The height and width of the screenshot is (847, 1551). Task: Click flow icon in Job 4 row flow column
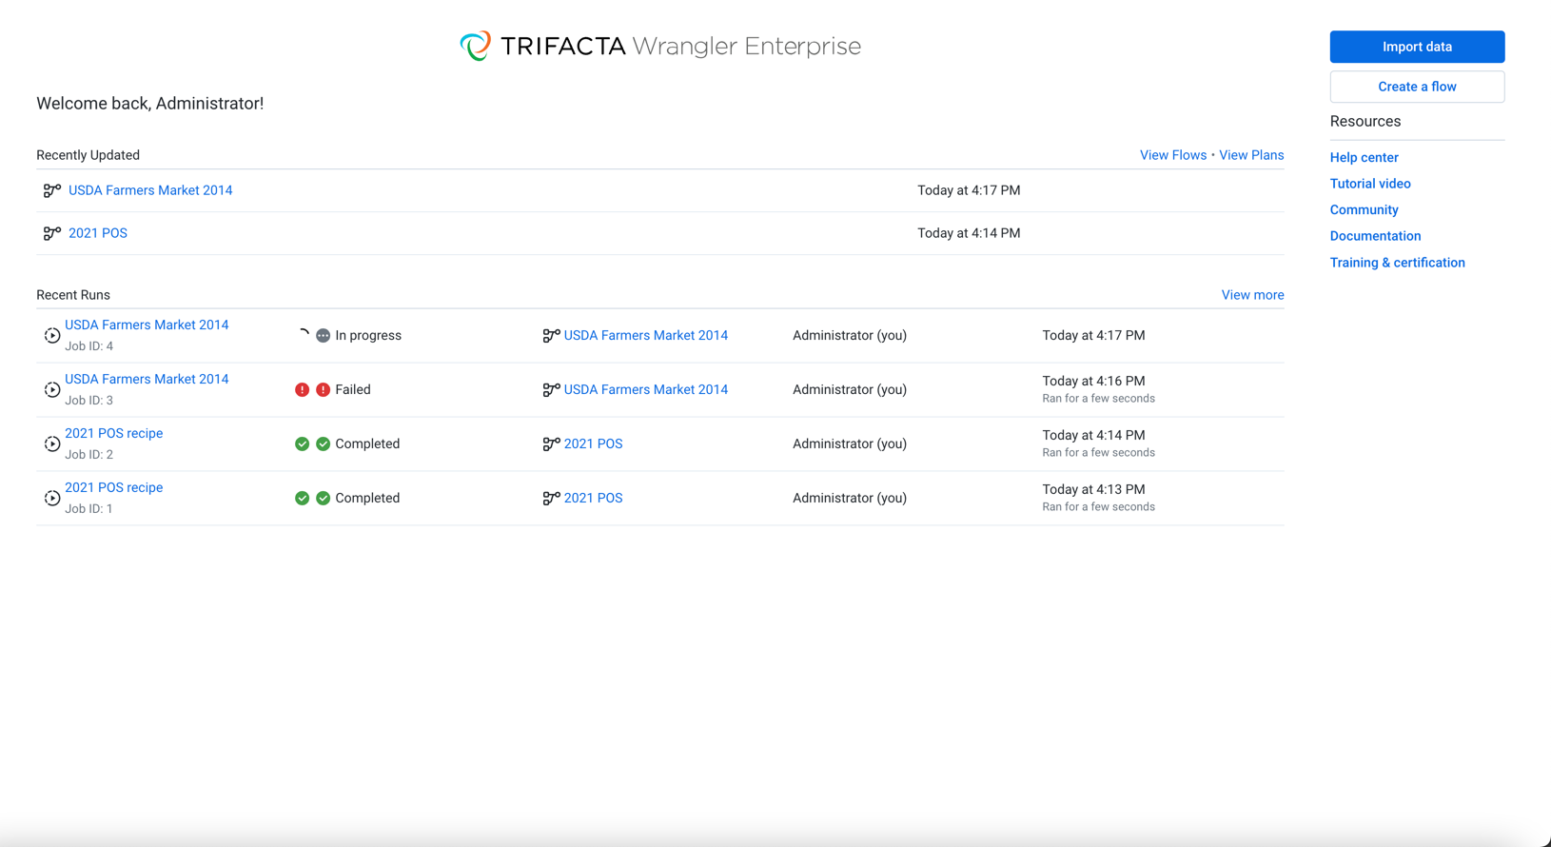click(551, 335)
